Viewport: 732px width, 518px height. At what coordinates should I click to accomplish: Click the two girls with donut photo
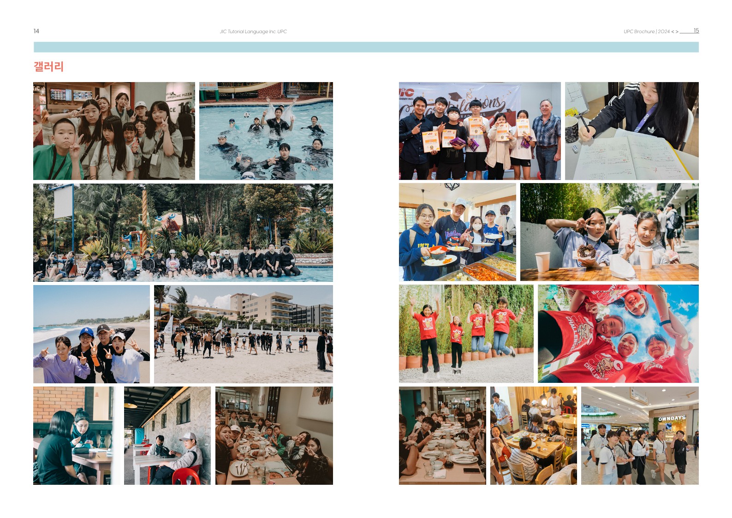tap(609, 232)
